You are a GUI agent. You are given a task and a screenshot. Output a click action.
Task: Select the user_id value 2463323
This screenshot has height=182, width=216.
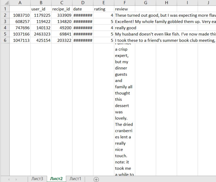(x=41, y=34)
